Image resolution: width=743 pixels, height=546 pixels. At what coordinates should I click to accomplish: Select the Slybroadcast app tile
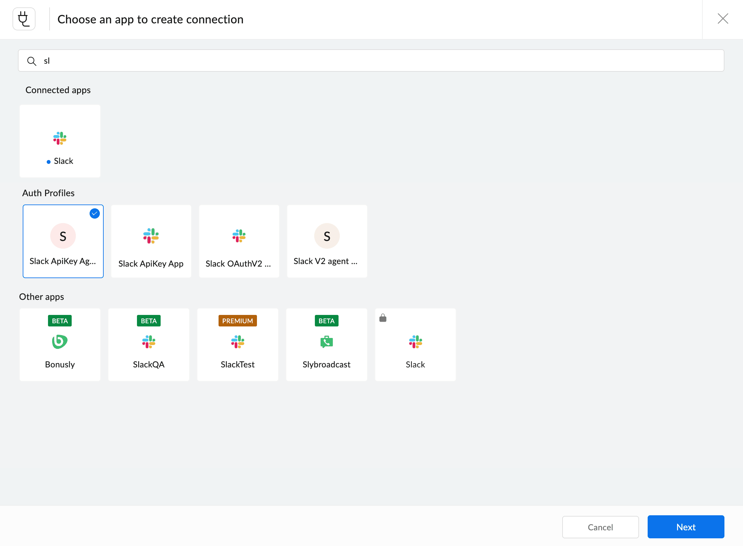pyautogui.click(x=326, y=344)
